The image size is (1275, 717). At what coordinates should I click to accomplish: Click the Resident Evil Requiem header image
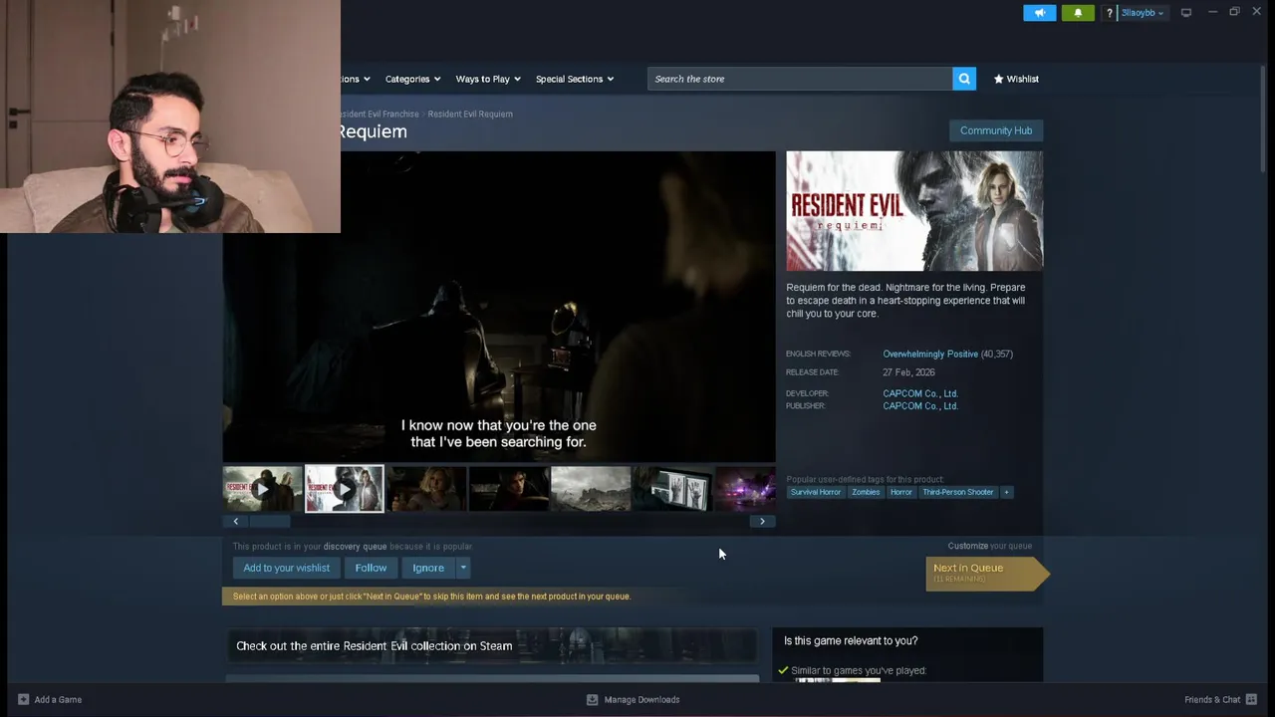[914, 211]
